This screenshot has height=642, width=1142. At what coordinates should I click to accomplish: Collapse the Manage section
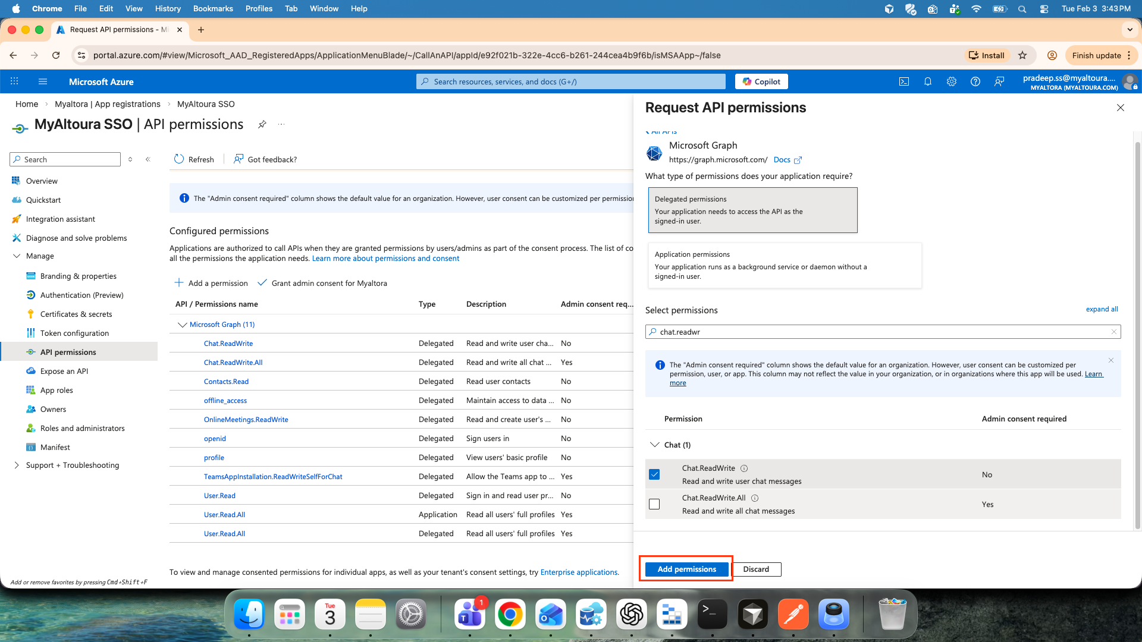pos(17,256)
